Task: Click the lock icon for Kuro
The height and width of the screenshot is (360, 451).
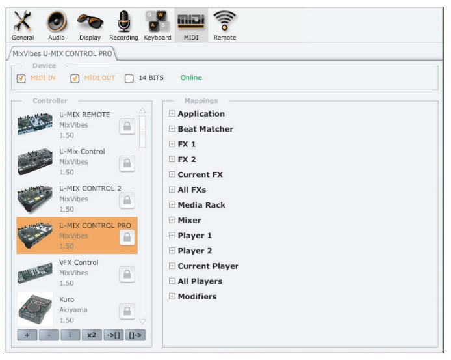Action: 127,311
